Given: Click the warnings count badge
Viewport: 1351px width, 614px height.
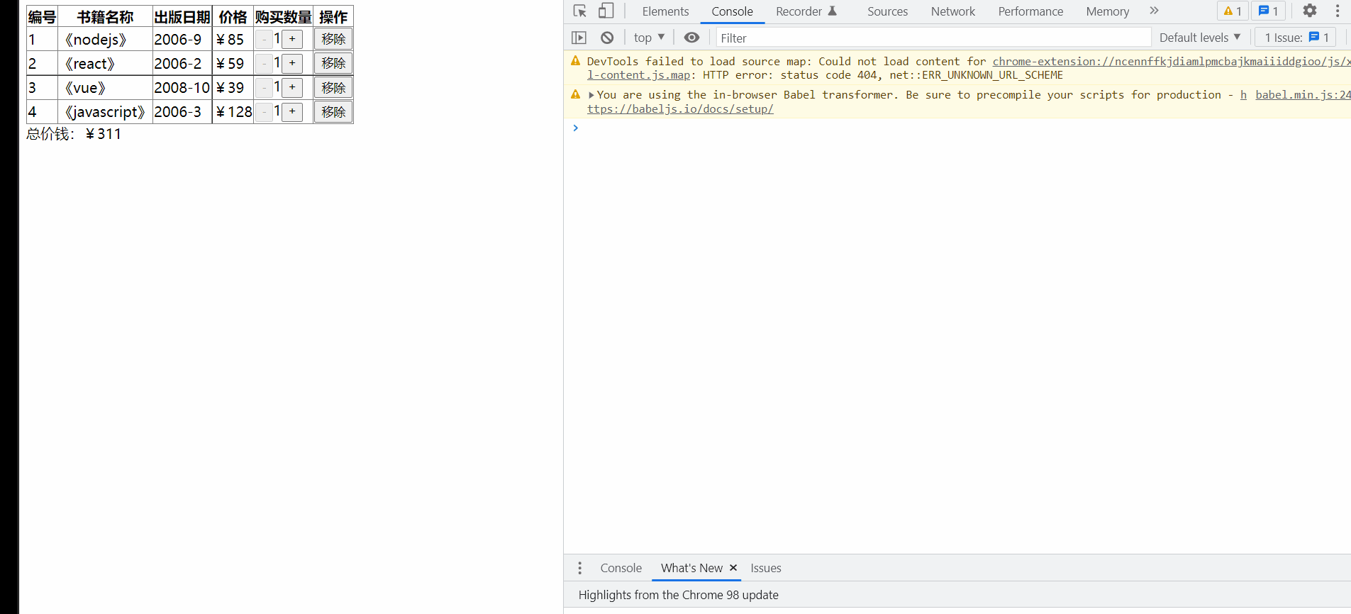Looking at the screenshot, I should click(1233, 11).
